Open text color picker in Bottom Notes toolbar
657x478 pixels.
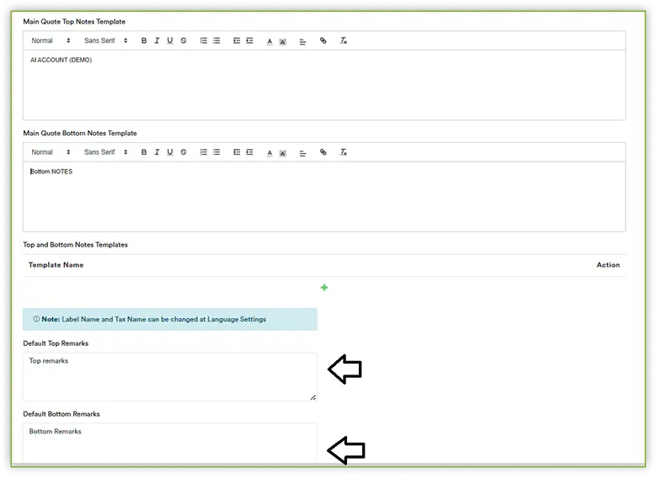[x=270, y=153]
